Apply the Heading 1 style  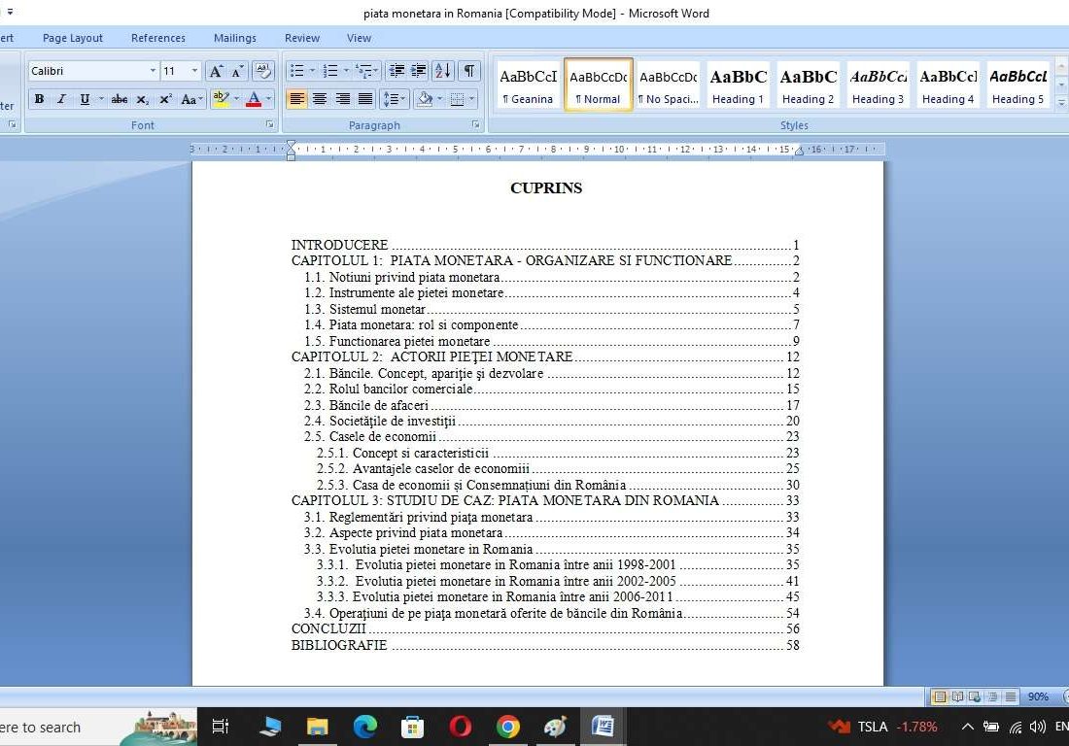(x=738, y=85)
